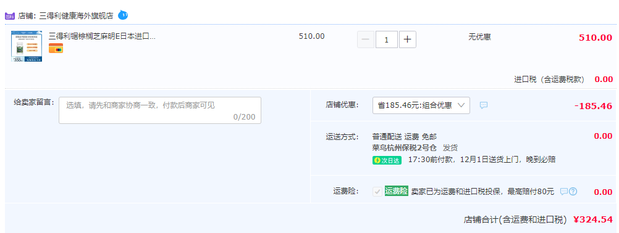Open the product title 三得利锯棕榈芝麻明E日本进口
This screenshot has height=233, width=619.
click(x=103, y=36)
